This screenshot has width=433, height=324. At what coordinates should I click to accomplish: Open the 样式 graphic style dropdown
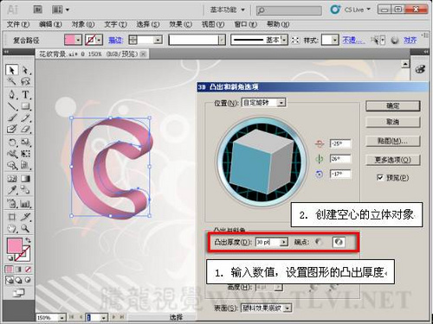point(334,40)
